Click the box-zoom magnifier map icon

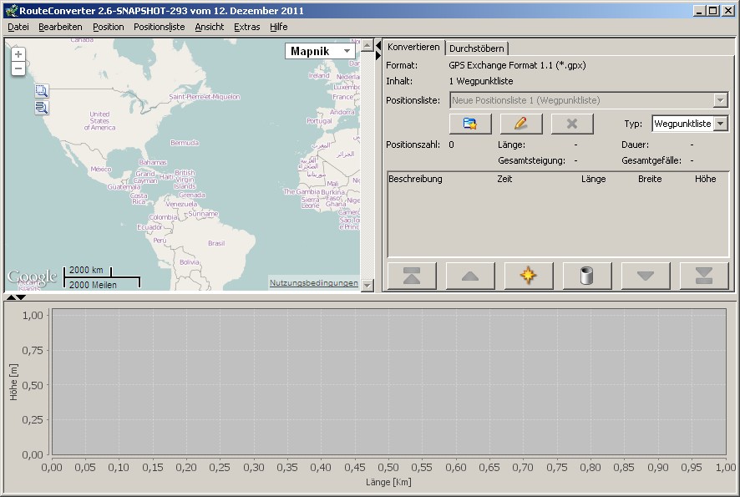pos(42,92)
